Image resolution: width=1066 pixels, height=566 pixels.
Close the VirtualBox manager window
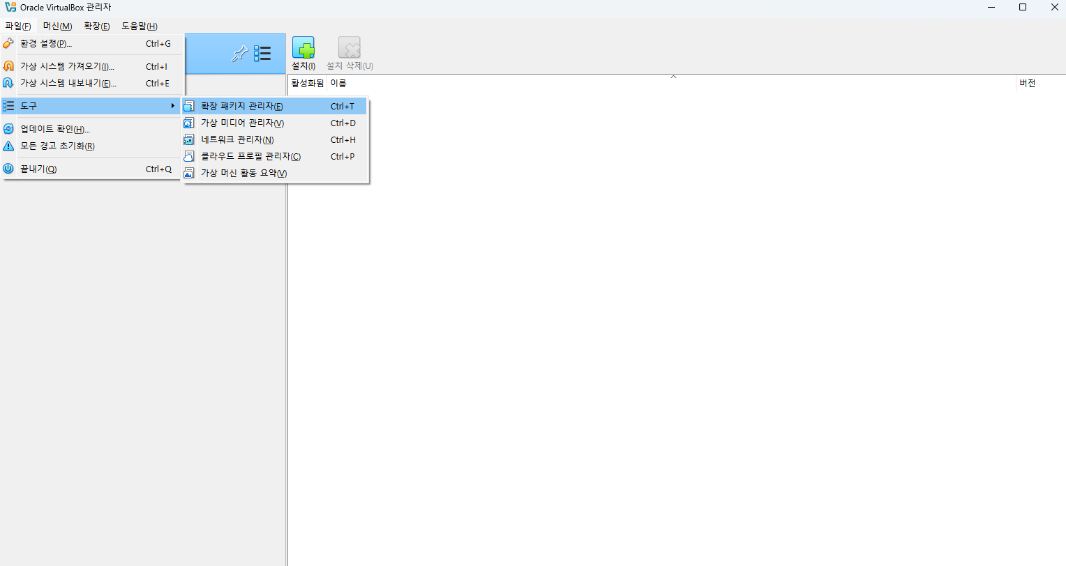coord(1055,7)
